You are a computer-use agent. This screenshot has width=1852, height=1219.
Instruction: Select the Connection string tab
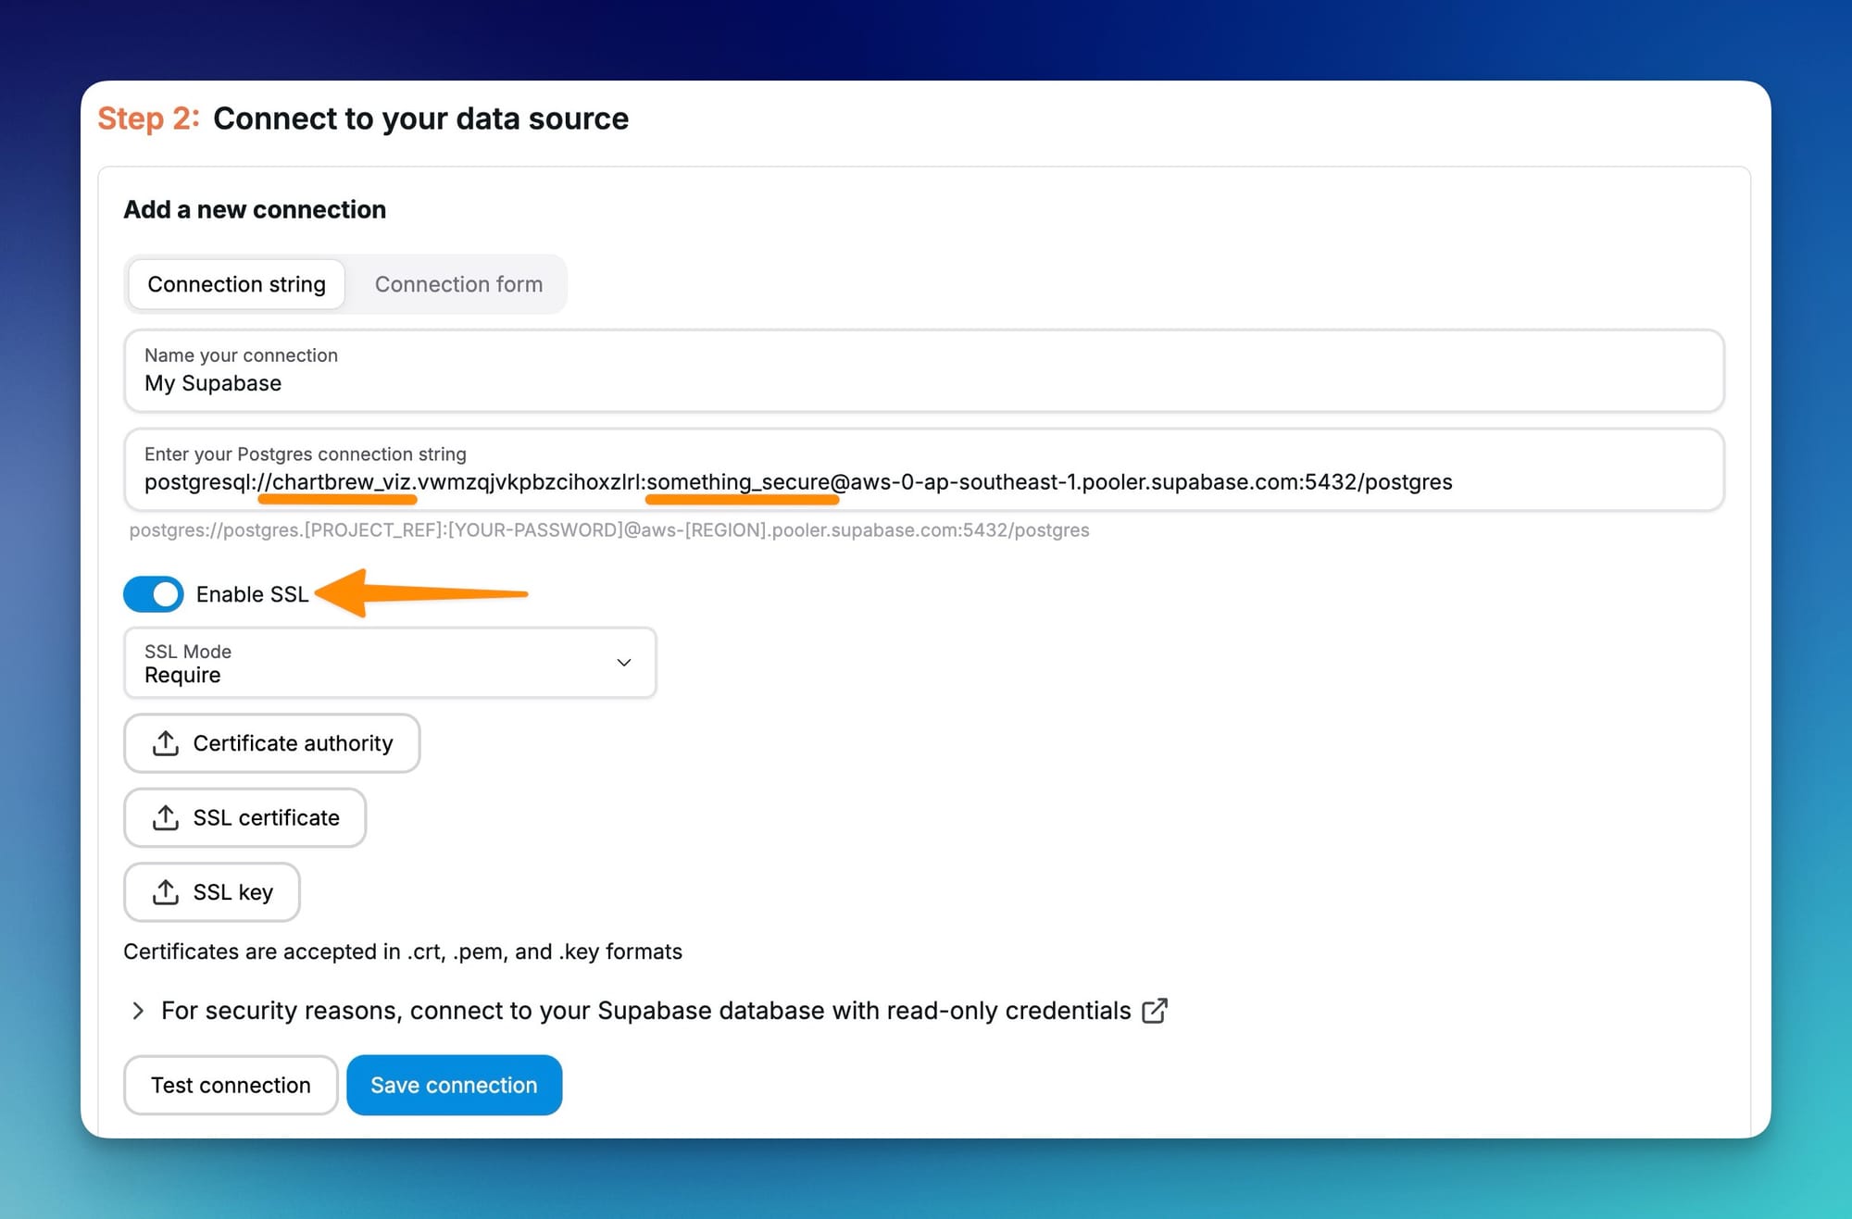click(x=236, y=284)
